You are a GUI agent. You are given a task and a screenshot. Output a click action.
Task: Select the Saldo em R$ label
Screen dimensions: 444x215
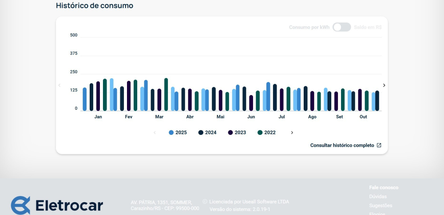pos(368,27)
